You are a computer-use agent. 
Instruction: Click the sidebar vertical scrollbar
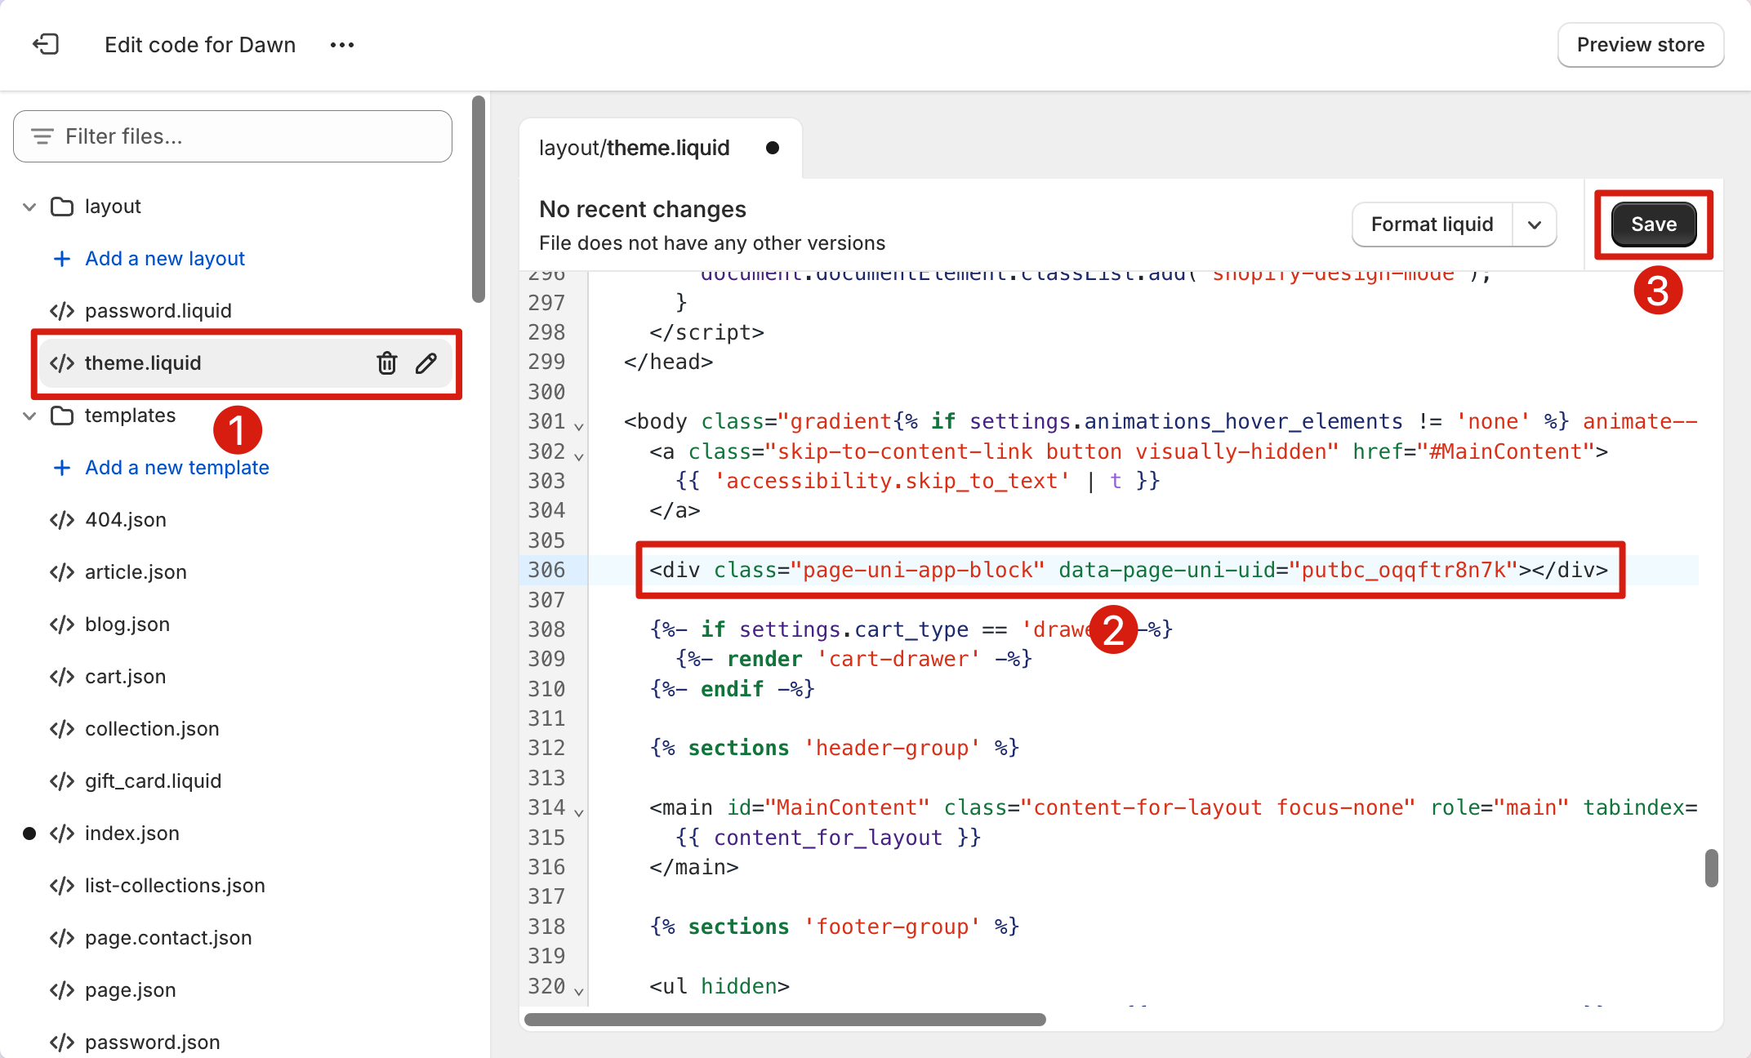pos(479,199)
